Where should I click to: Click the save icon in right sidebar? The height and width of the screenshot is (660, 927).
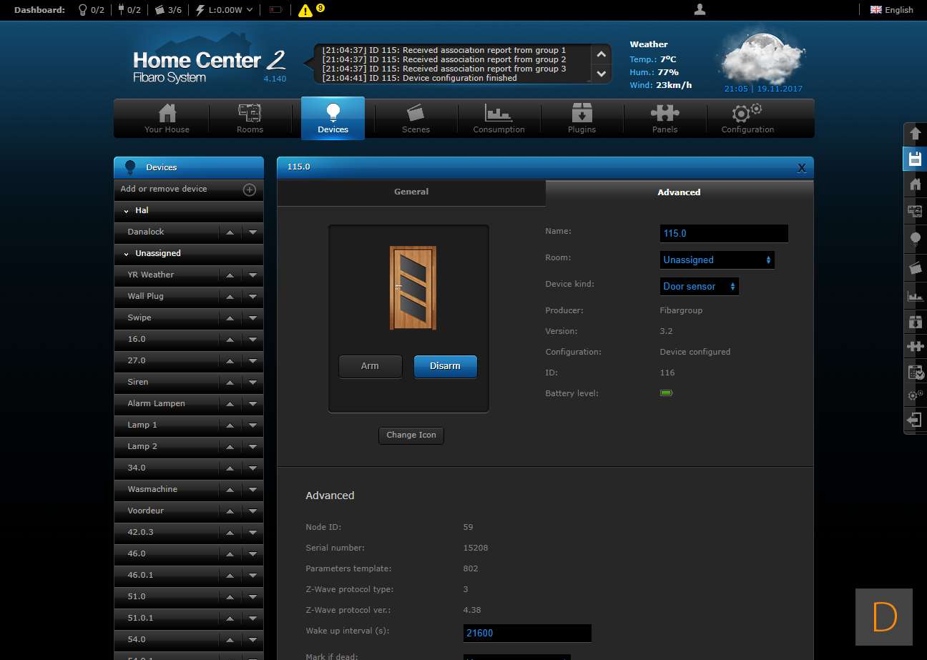(x=915, y=159)
